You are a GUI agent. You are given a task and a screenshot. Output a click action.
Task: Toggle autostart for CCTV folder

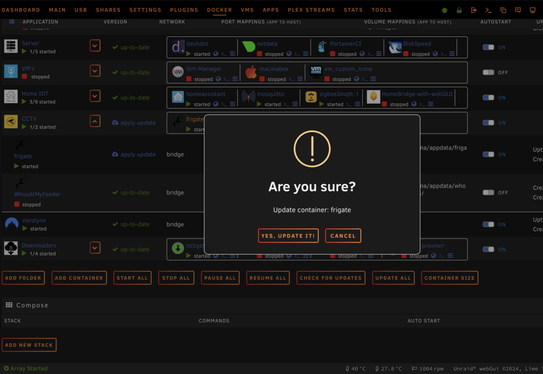point(488,122)
